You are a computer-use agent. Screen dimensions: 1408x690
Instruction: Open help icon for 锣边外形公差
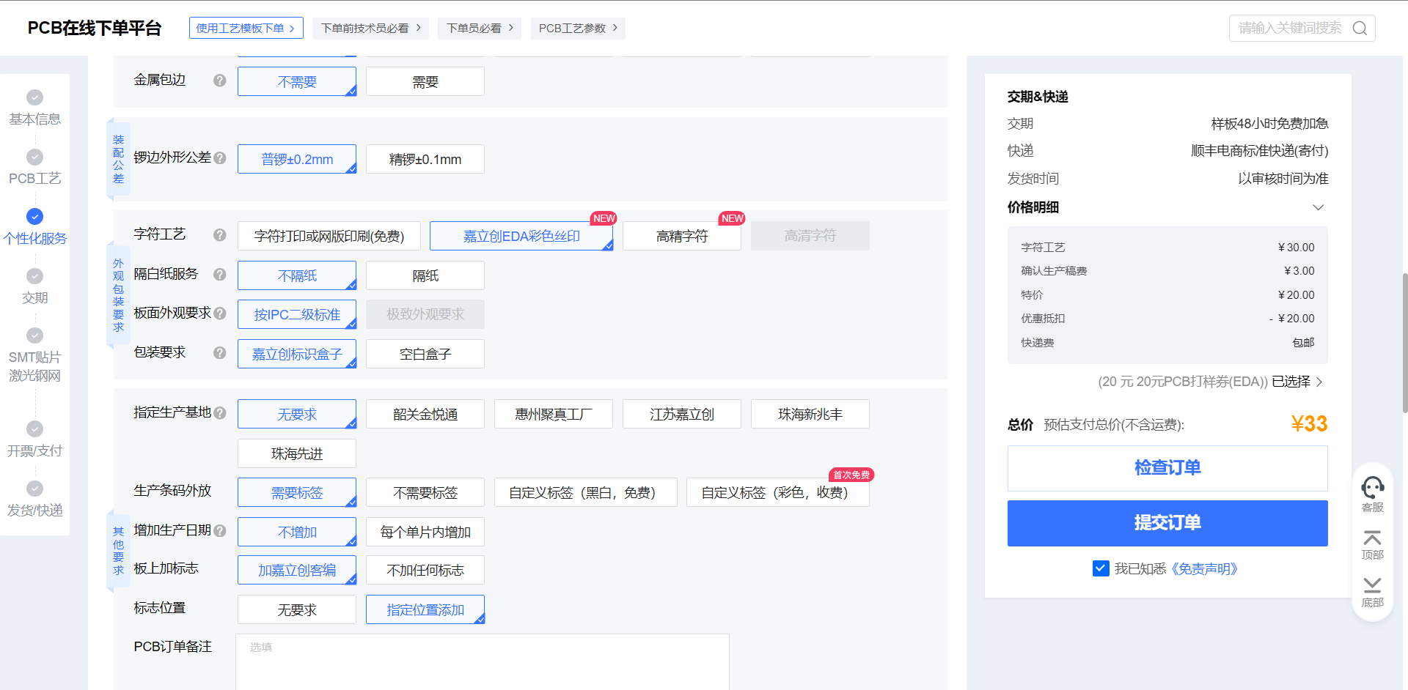tap(219, 157)
